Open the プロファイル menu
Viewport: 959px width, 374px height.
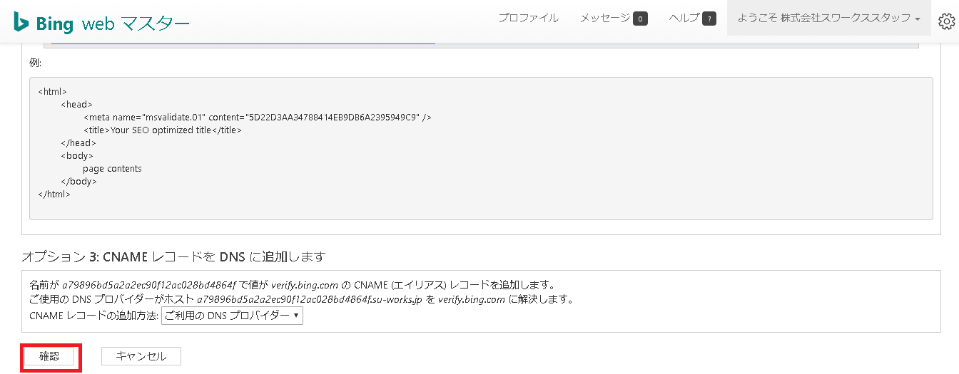tap(528, 19)
